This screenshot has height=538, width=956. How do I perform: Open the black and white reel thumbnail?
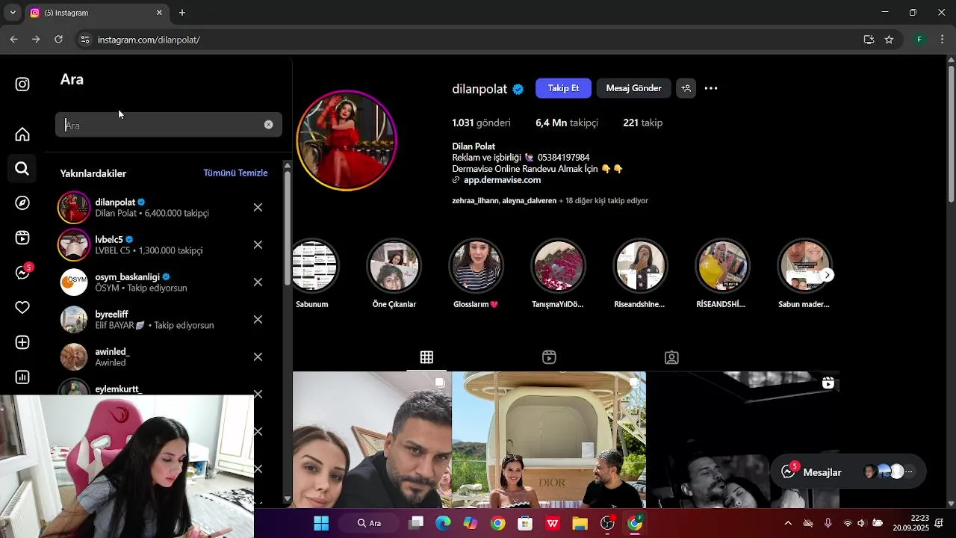tap(743, 440)
